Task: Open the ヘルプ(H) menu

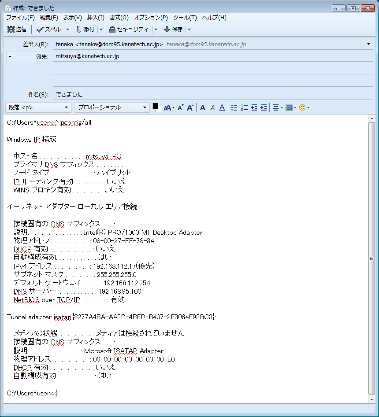Action: 214,18
